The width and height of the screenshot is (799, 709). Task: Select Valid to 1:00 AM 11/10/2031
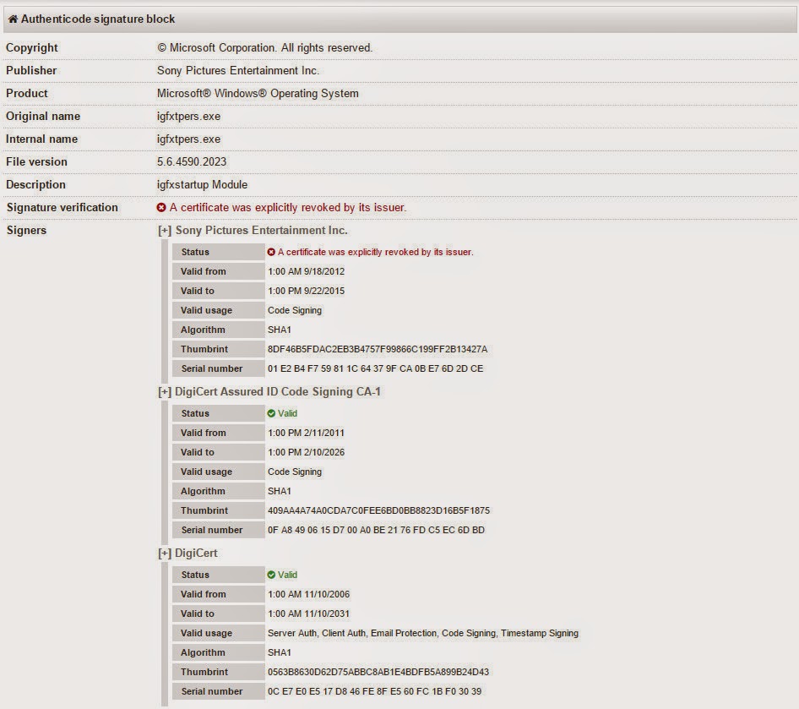[x=309, y=614]
